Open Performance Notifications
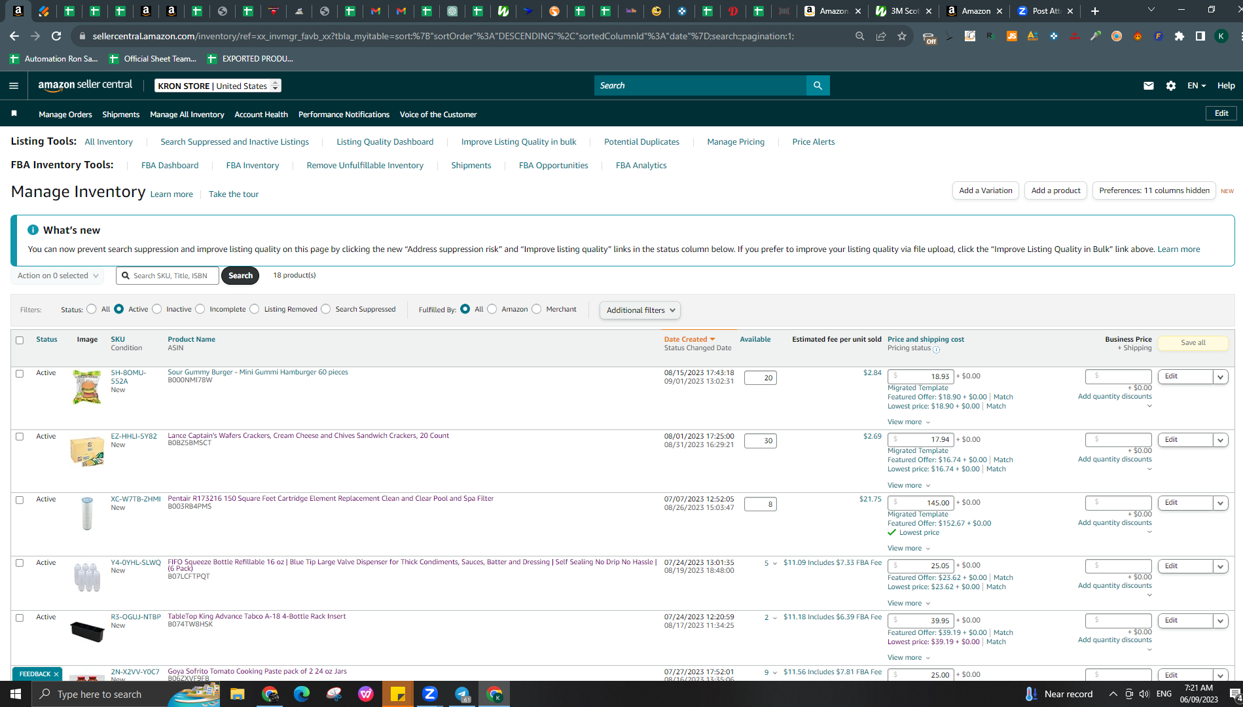The width and height of the screenshot is (1243, 707). coord(344,115)
